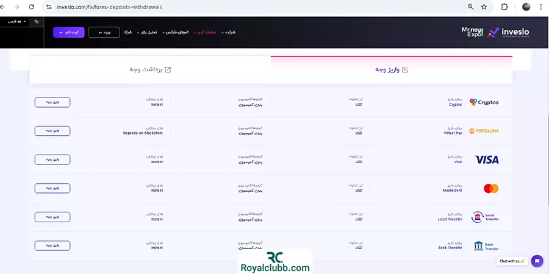The width and height of the screenshot is (549, 274).
Task: Click the Mastercard logo
Action: [490, 188]
